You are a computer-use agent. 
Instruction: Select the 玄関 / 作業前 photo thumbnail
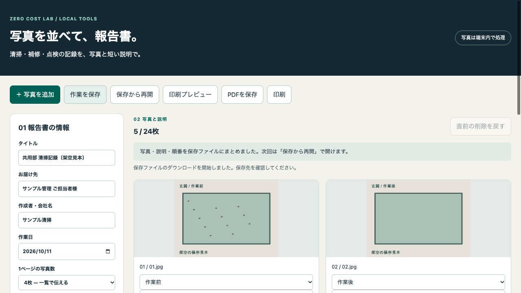tap(226, 219)
